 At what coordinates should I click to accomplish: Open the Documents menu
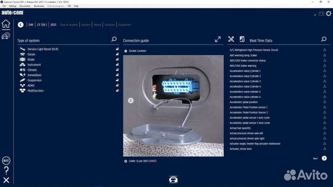(x=25, y=6)
